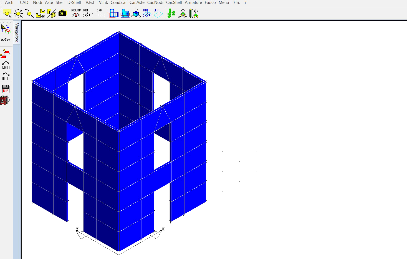Click the X axis label in viewport
The height and width of the screenshot is (259, 407).
[x=163, y=229]
